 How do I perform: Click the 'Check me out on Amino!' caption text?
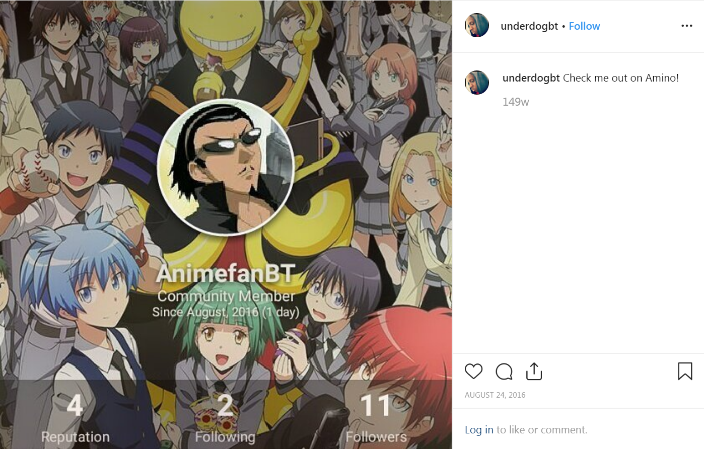[x=621, y=78]
